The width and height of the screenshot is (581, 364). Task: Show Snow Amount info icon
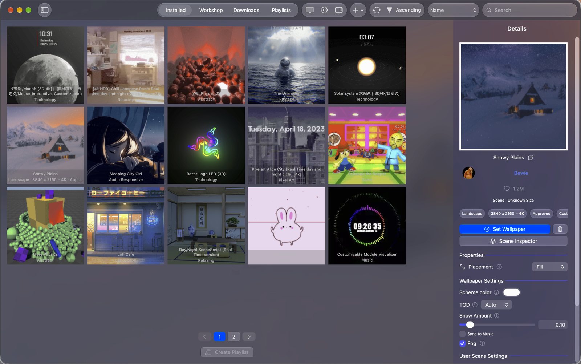[496, 316]
